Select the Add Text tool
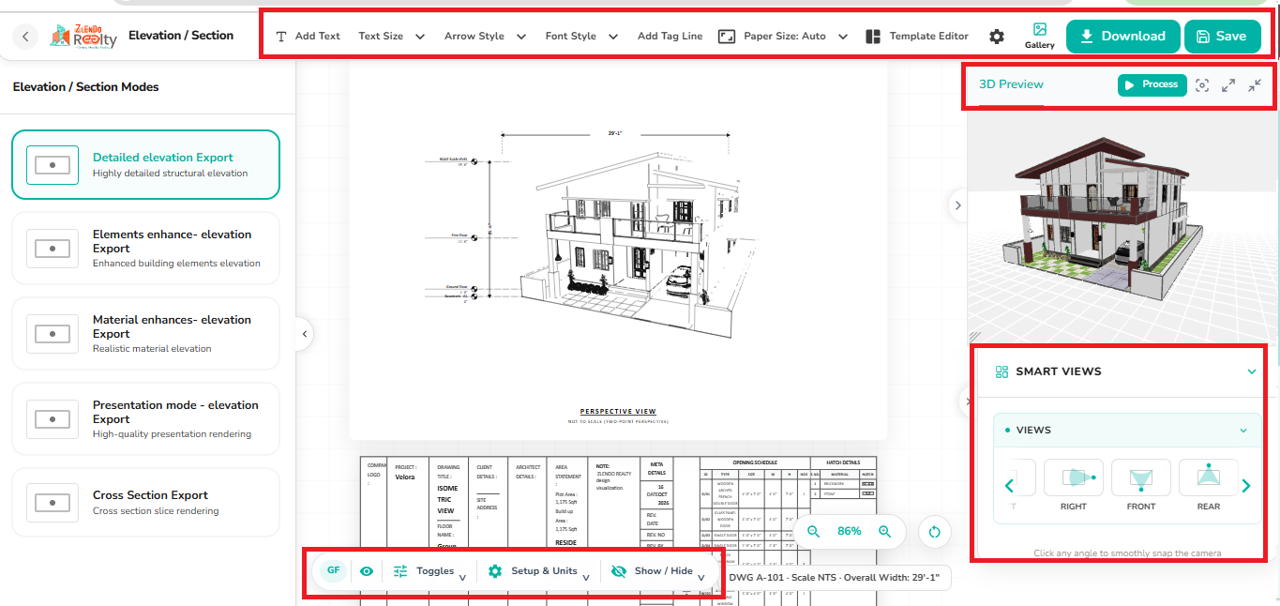This screenshot has width=1280, height=606. coord(308,37)
